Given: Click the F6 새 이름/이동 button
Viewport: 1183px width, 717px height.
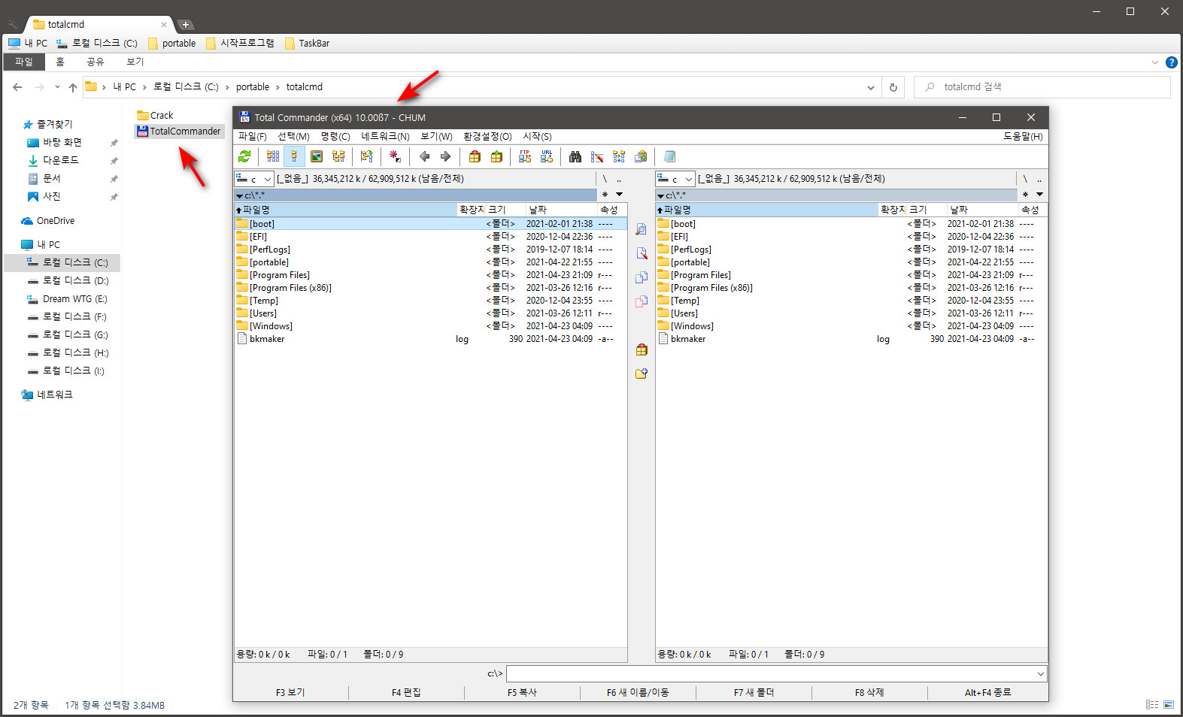Looking at the screenshot, I should [x=638, y=693].
